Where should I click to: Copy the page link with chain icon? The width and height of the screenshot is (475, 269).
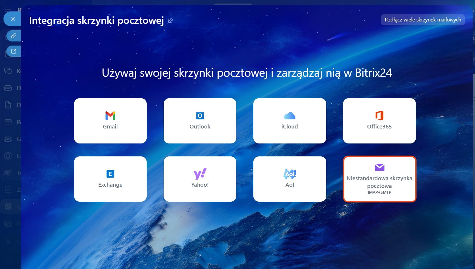[x=14, y=36]
